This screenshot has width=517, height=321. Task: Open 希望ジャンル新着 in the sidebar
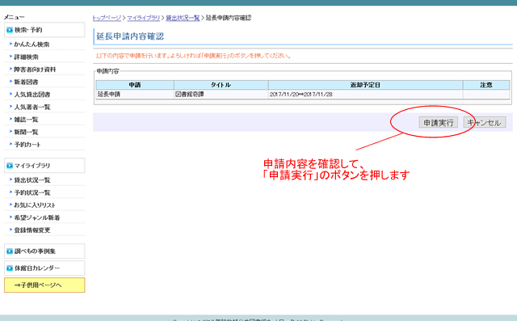37,218
